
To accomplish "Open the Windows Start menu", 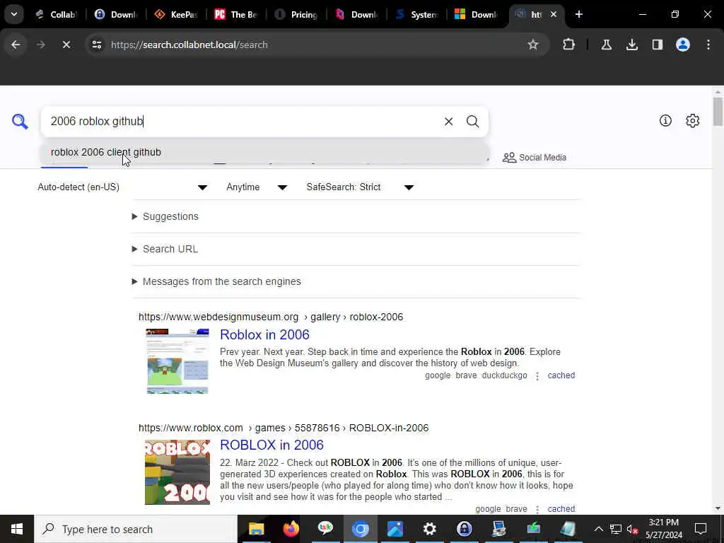I will [x=17, y=529].
